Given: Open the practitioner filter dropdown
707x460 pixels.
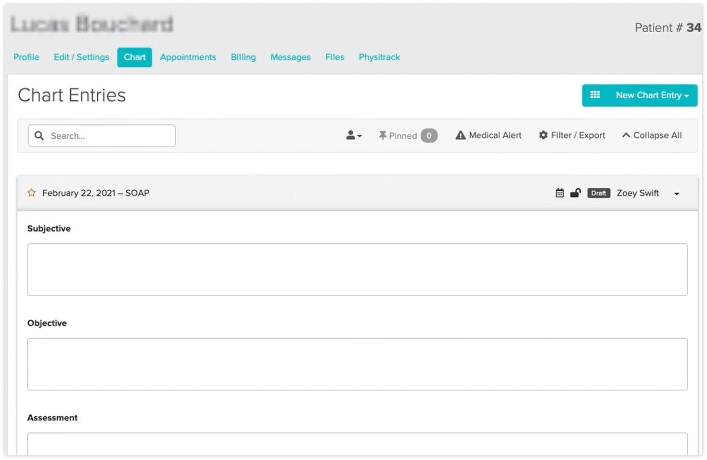Looking at the screenshot, I should (x=354, y=135).
